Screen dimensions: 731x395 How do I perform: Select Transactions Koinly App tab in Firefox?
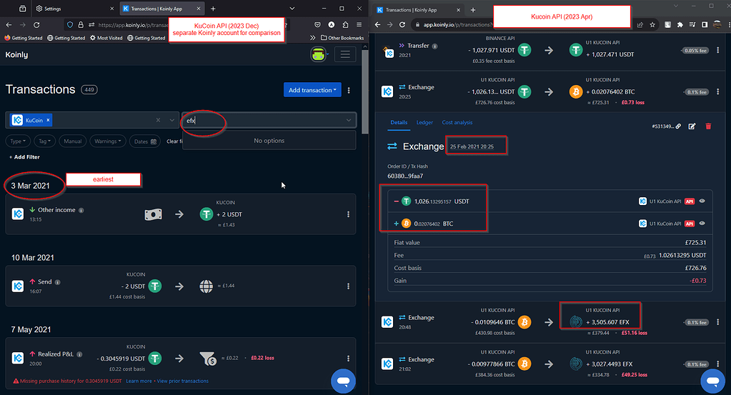point(161,9)
